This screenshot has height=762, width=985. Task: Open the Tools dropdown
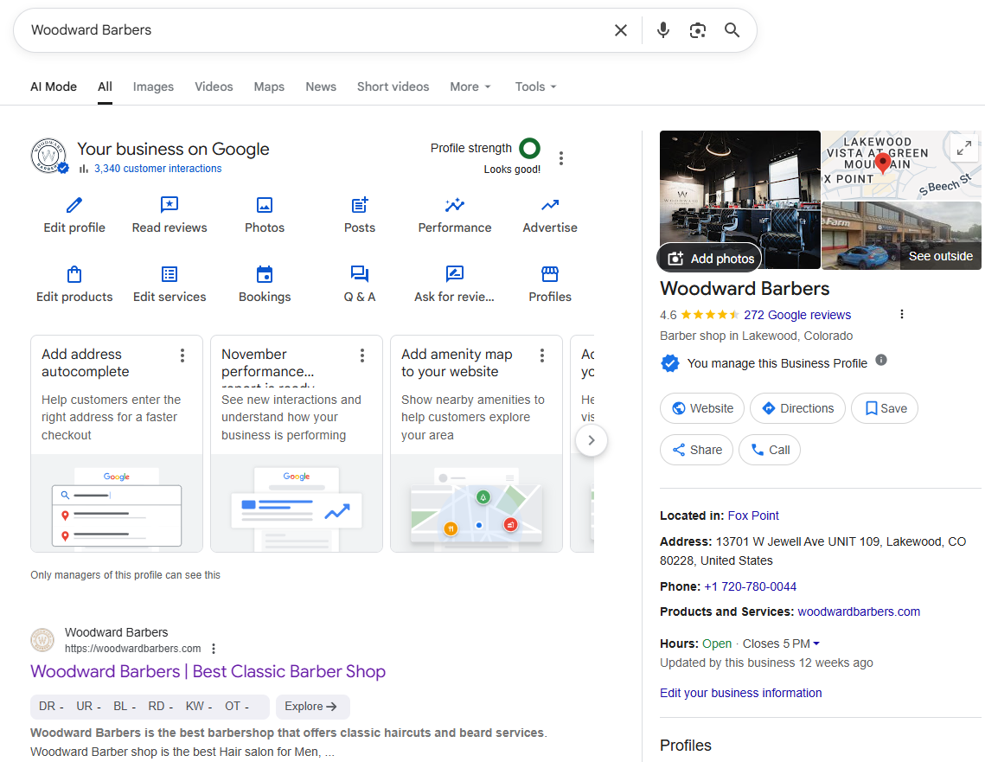tap(535, 86)
